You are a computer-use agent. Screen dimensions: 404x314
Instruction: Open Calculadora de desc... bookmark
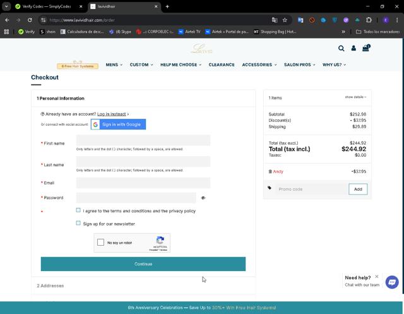(82, 32)
